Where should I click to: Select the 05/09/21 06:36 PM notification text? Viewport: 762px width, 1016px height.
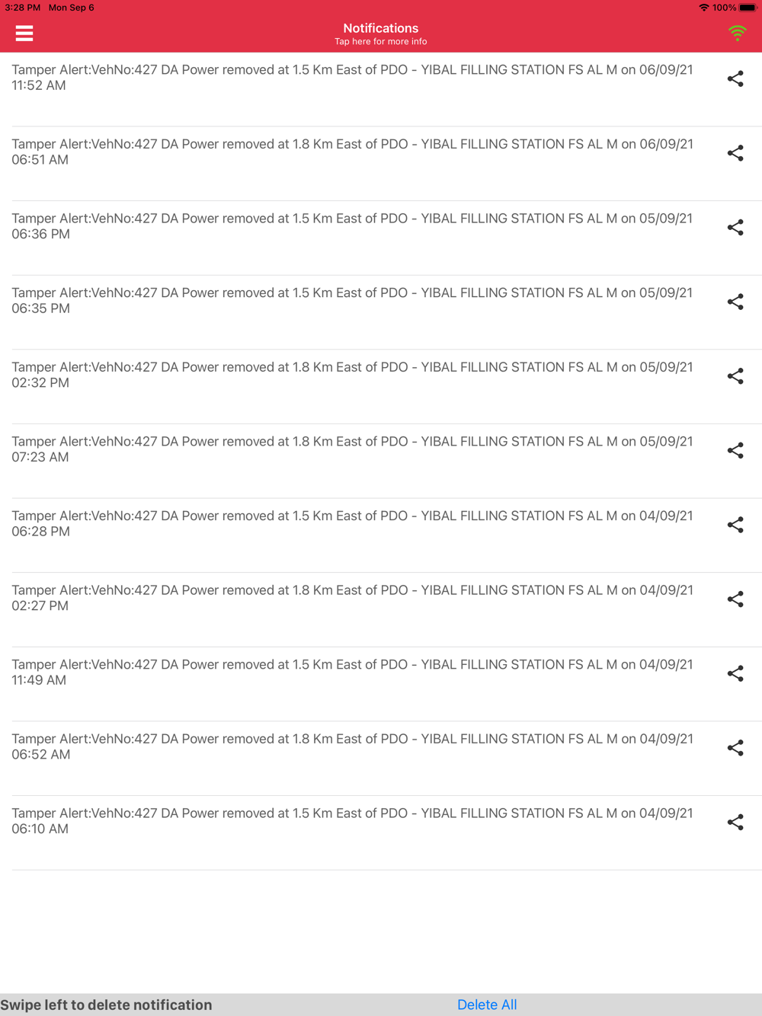352,226
